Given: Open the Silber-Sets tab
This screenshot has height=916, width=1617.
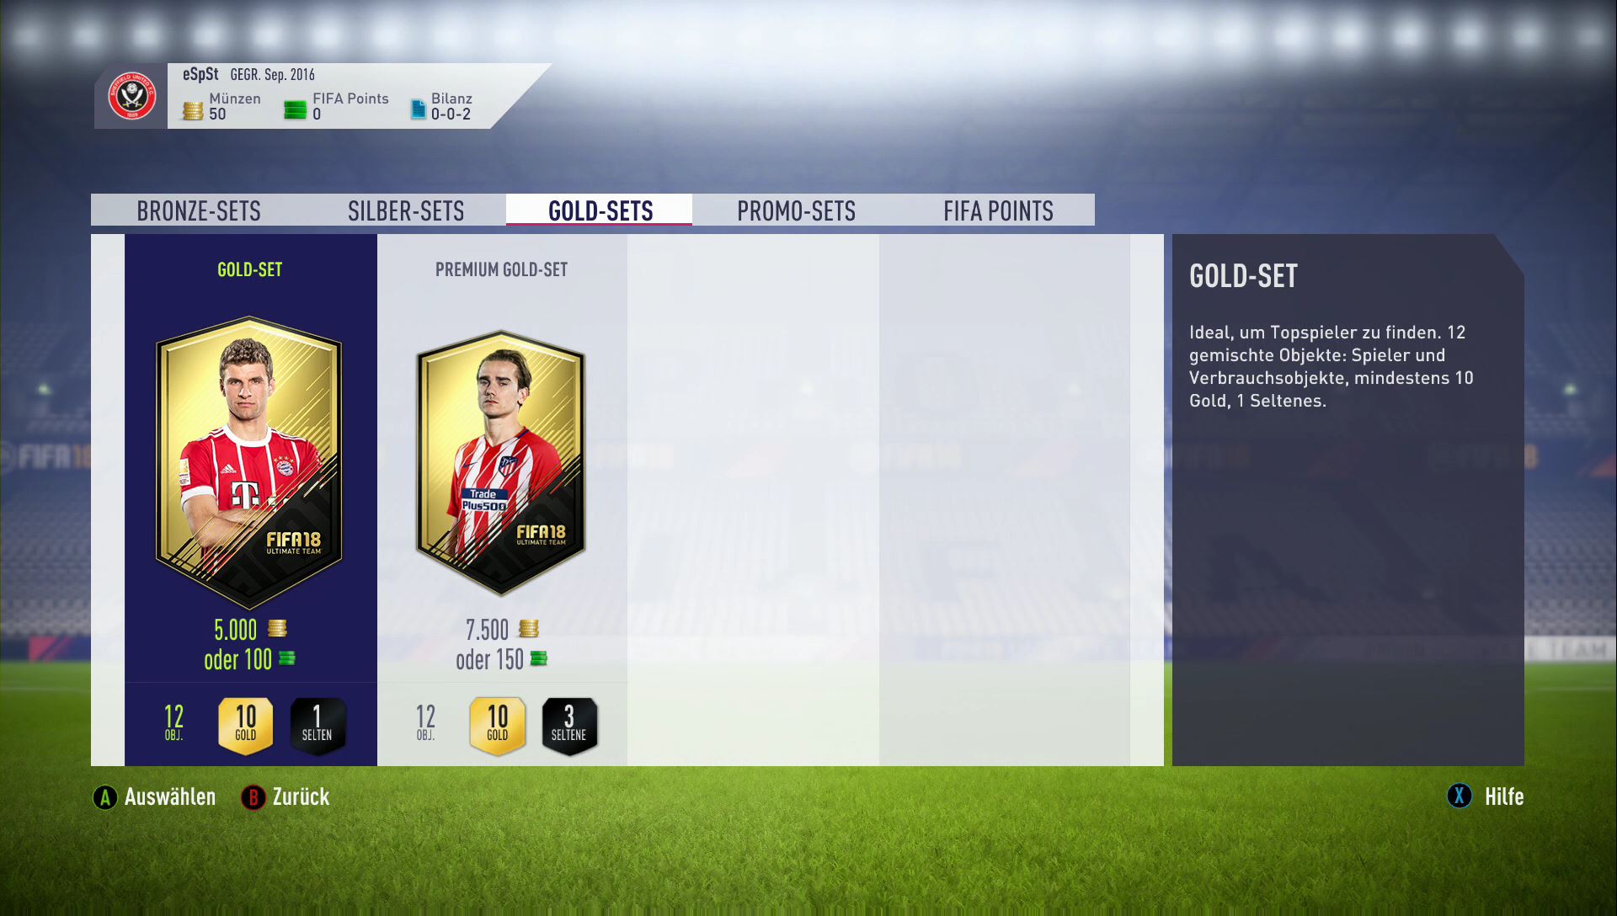Looking at the screenshot, I should (406, 210).
